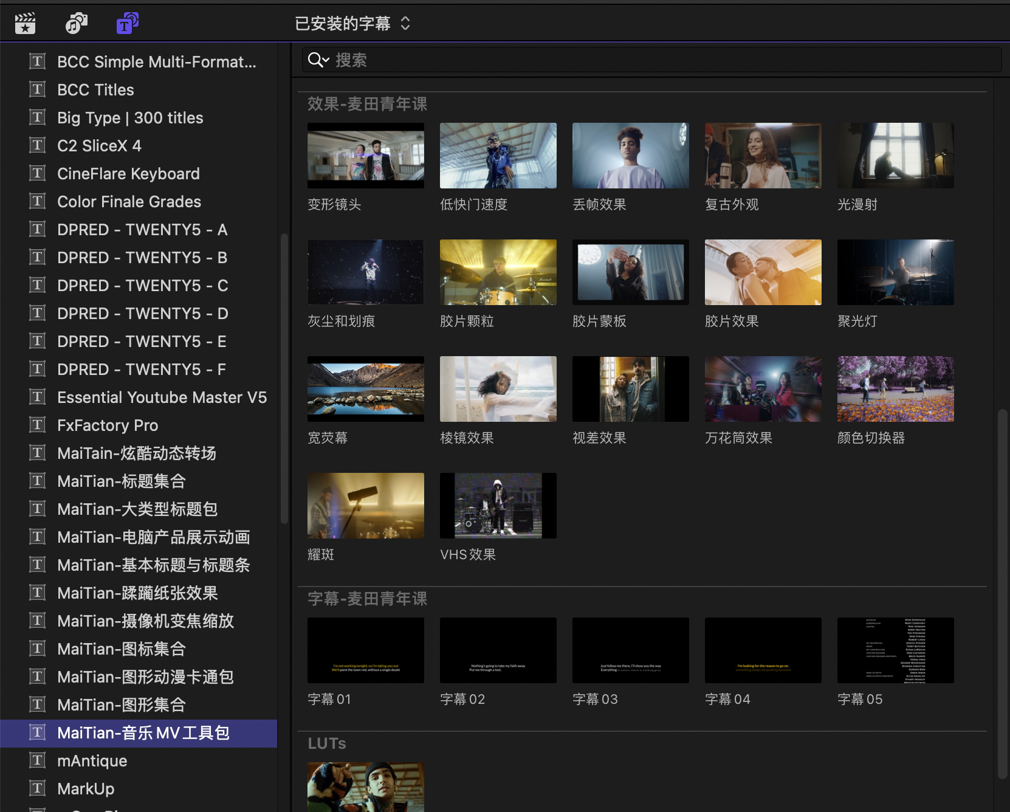Select MaiTain-炫酷动态转场 category

click(139, 453)
